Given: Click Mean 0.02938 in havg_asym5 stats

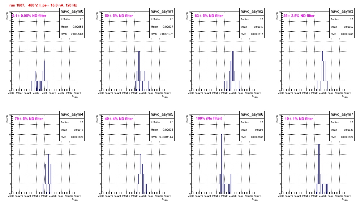Looking at the screenshot, I should point(162,130).
